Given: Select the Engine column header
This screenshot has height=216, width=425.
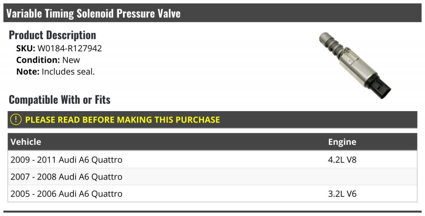Looking at the screenshot, I should pyautogui.click(x=342, y=142).
